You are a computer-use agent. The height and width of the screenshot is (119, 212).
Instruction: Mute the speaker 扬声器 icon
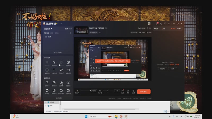tap(100, 91)
